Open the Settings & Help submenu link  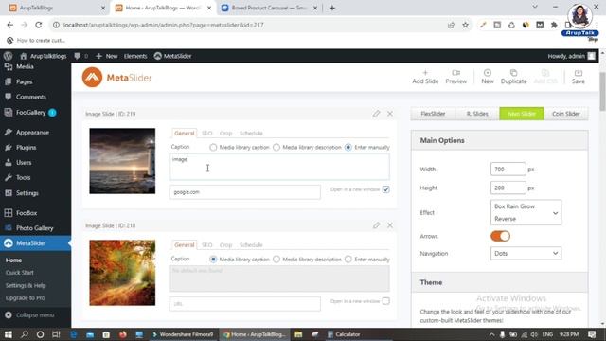click(x=26, y=285)
